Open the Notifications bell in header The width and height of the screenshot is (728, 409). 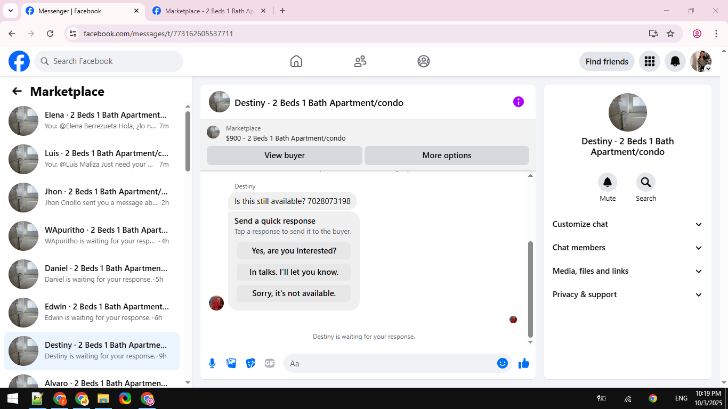[x=675, y=61]
